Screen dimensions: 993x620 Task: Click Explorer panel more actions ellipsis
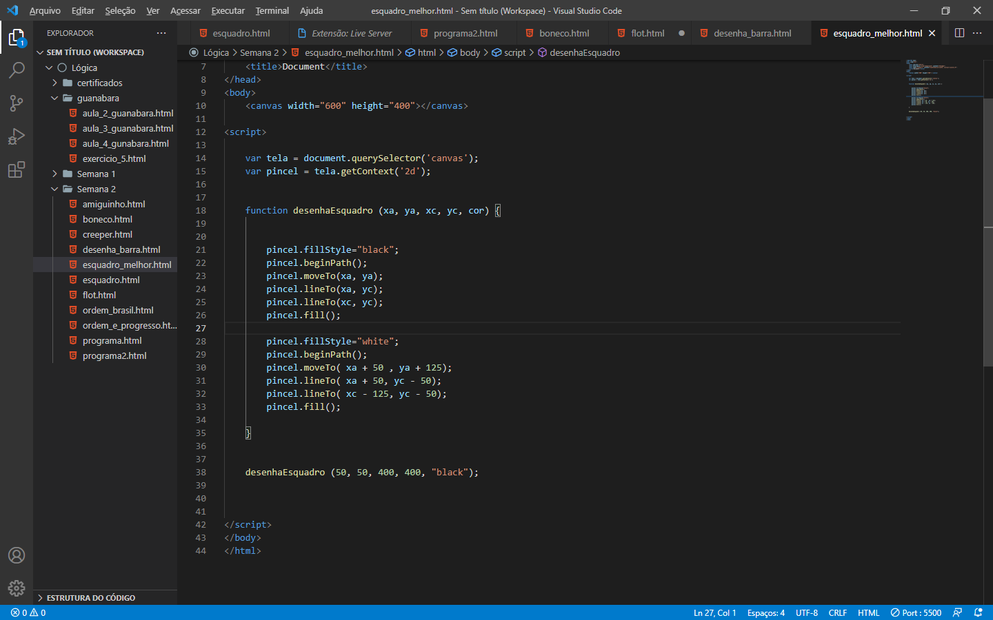161,33
